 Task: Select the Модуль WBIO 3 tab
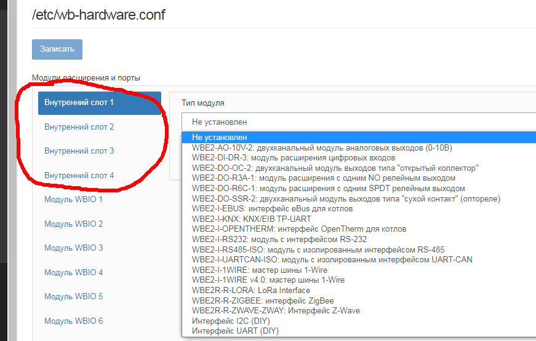point(73,248)
